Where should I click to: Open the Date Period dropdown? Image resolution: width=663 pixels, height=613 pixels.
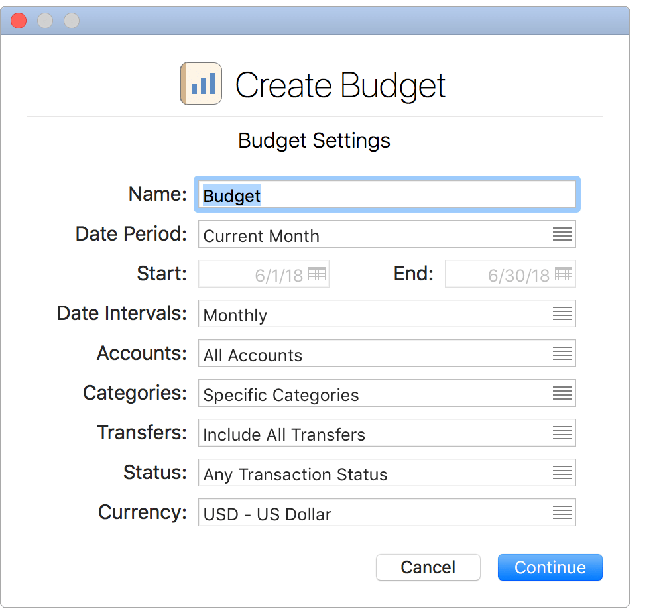point(387,234)
